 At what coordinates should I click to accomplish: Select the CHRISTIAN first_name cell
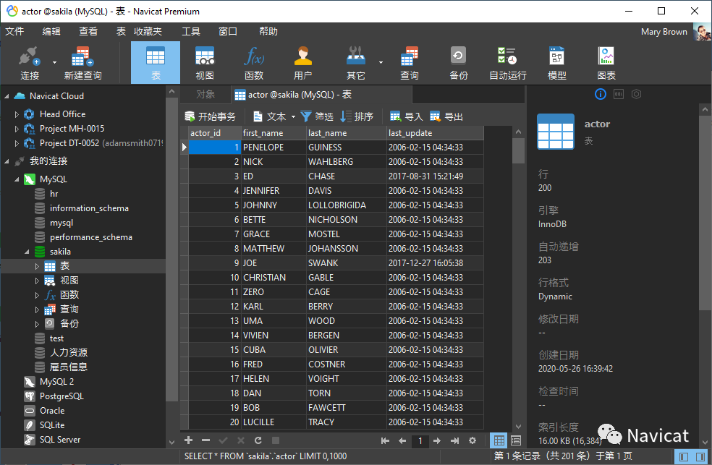pos(274,278)
